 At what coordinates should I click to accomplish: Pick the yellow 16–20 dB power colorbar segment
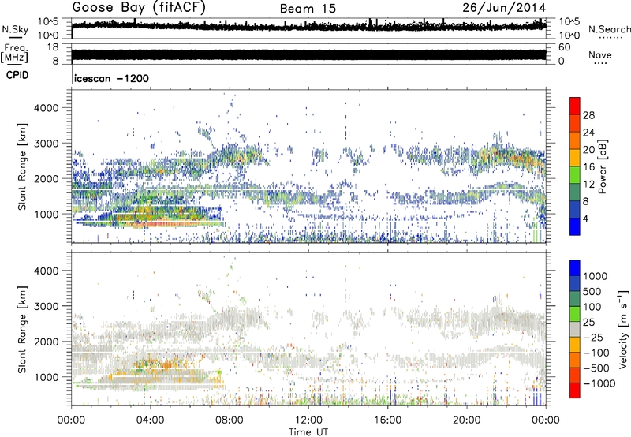coord(575,158)
